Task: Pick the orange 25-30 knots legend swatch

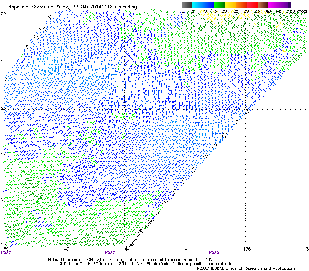Action: tap(241, 5)
